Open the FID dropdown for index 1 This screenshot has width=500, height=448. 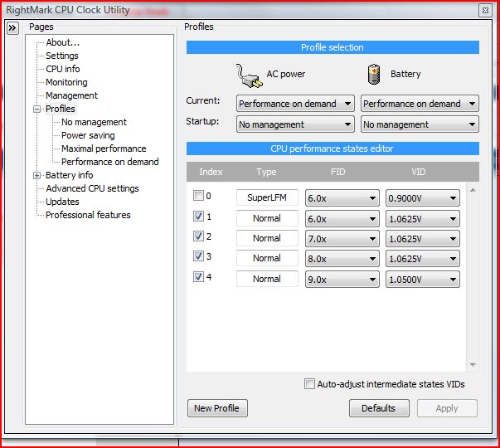tap(342, 219)
